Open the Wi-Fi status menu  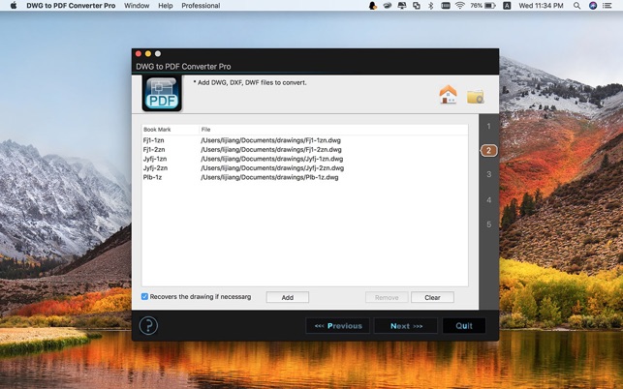coord(460,6)
